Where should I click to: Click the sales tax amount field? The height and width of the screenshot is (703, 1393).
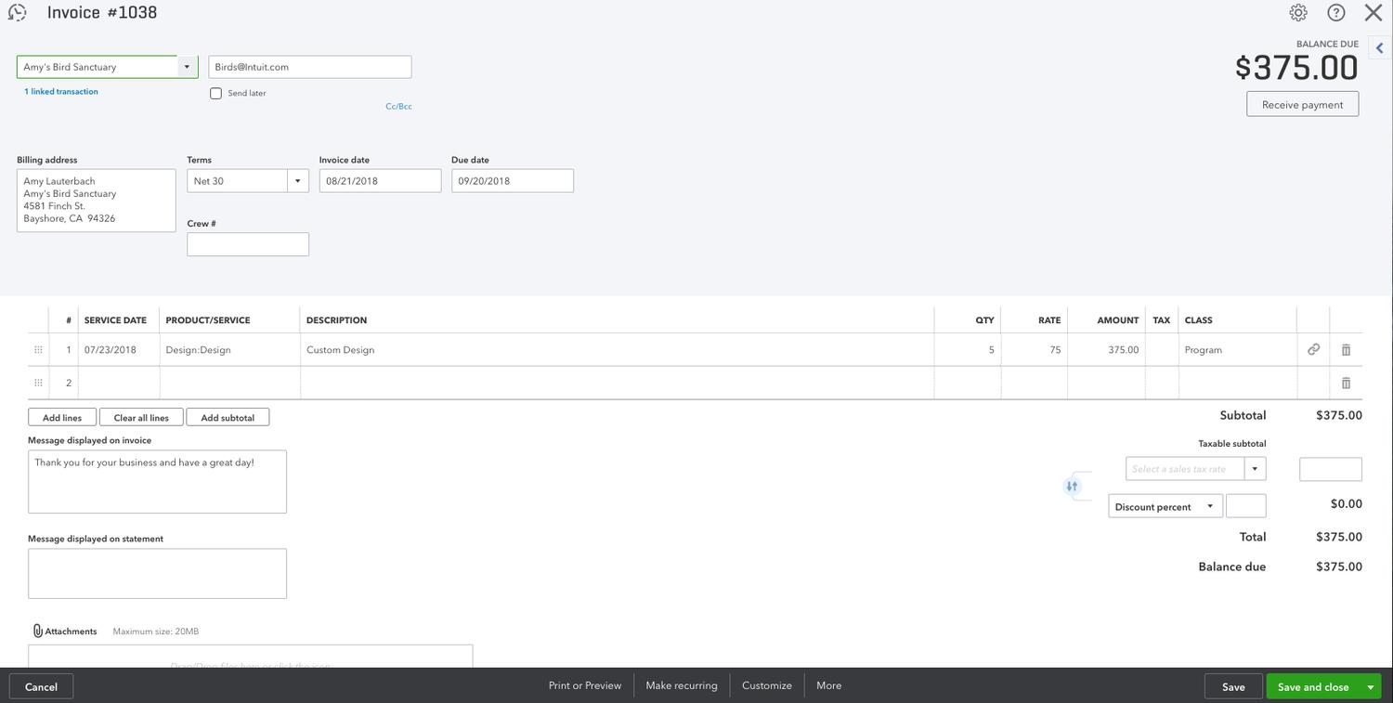1331,469
